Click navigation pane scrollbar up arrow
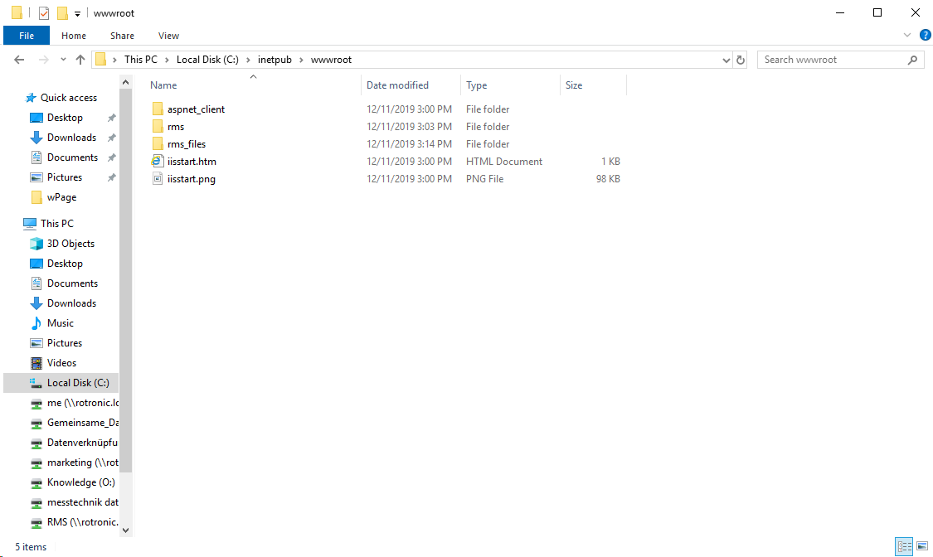Image resolution: width=933 pixels, height=557 pixels. [125, 82]
